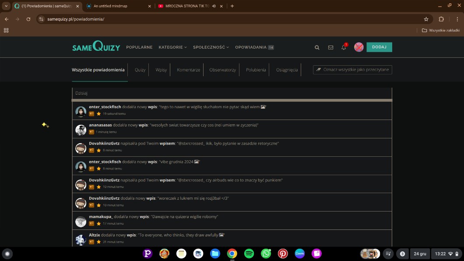Open the user profile avatar
464x261 pixels.
click(x=359, y=47)
